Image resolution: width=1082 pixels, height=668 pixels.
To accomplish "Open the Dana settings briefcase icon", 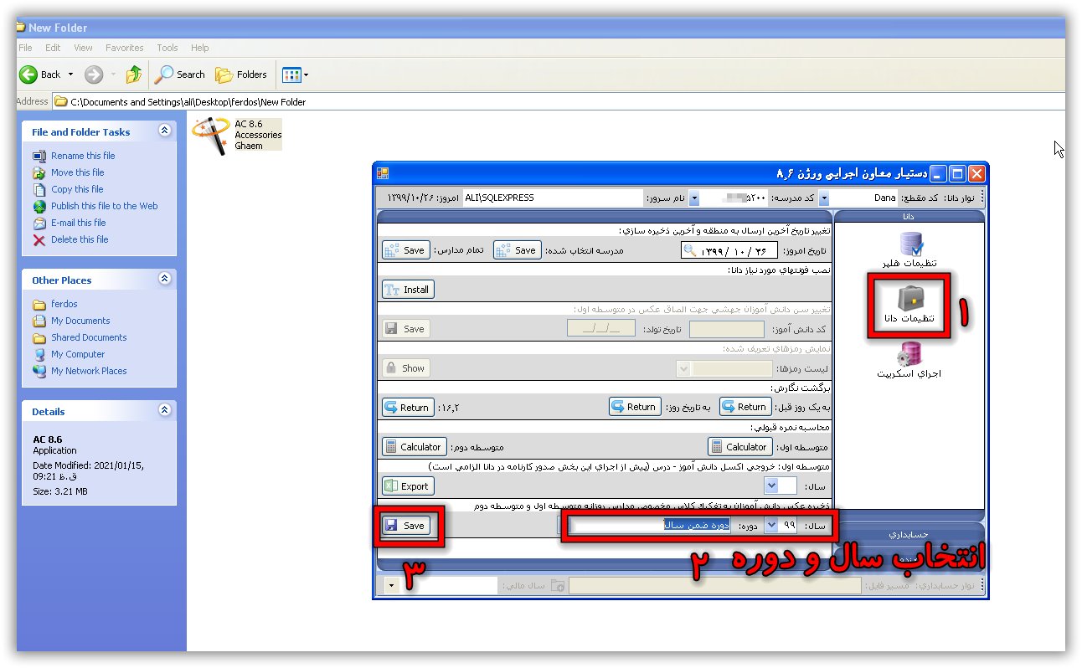I will coord(909,300).
